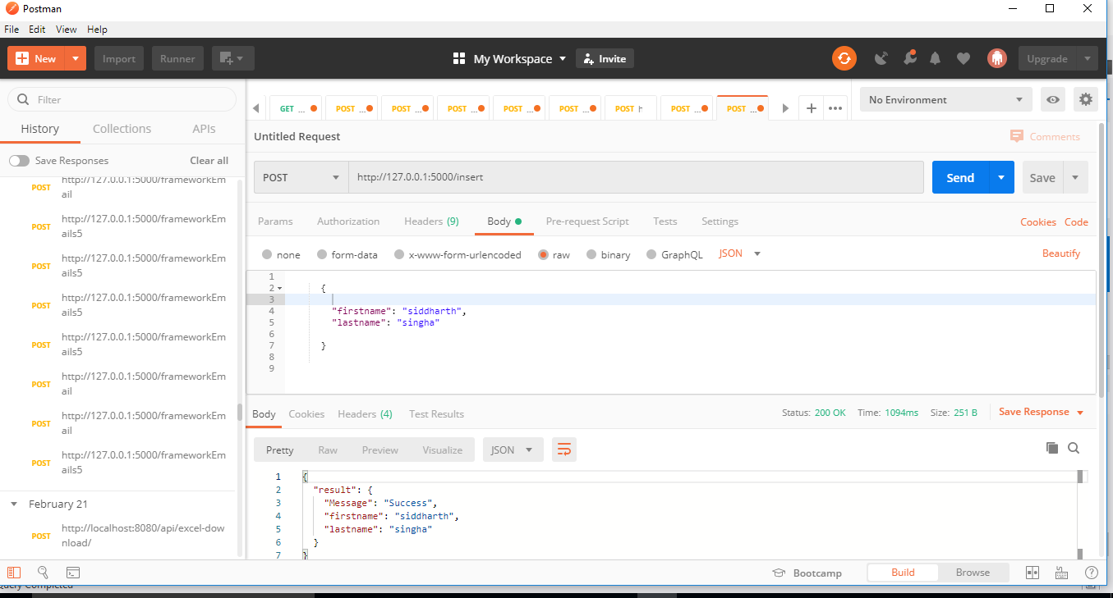The width and height of the screenshot is (1113, 598).
Task: Open response JSON format dropdown
Action: click(513, 450)
